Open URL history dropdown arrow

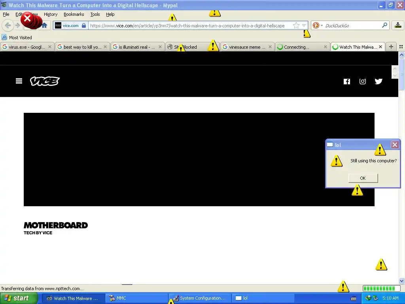tap(304, 25)
